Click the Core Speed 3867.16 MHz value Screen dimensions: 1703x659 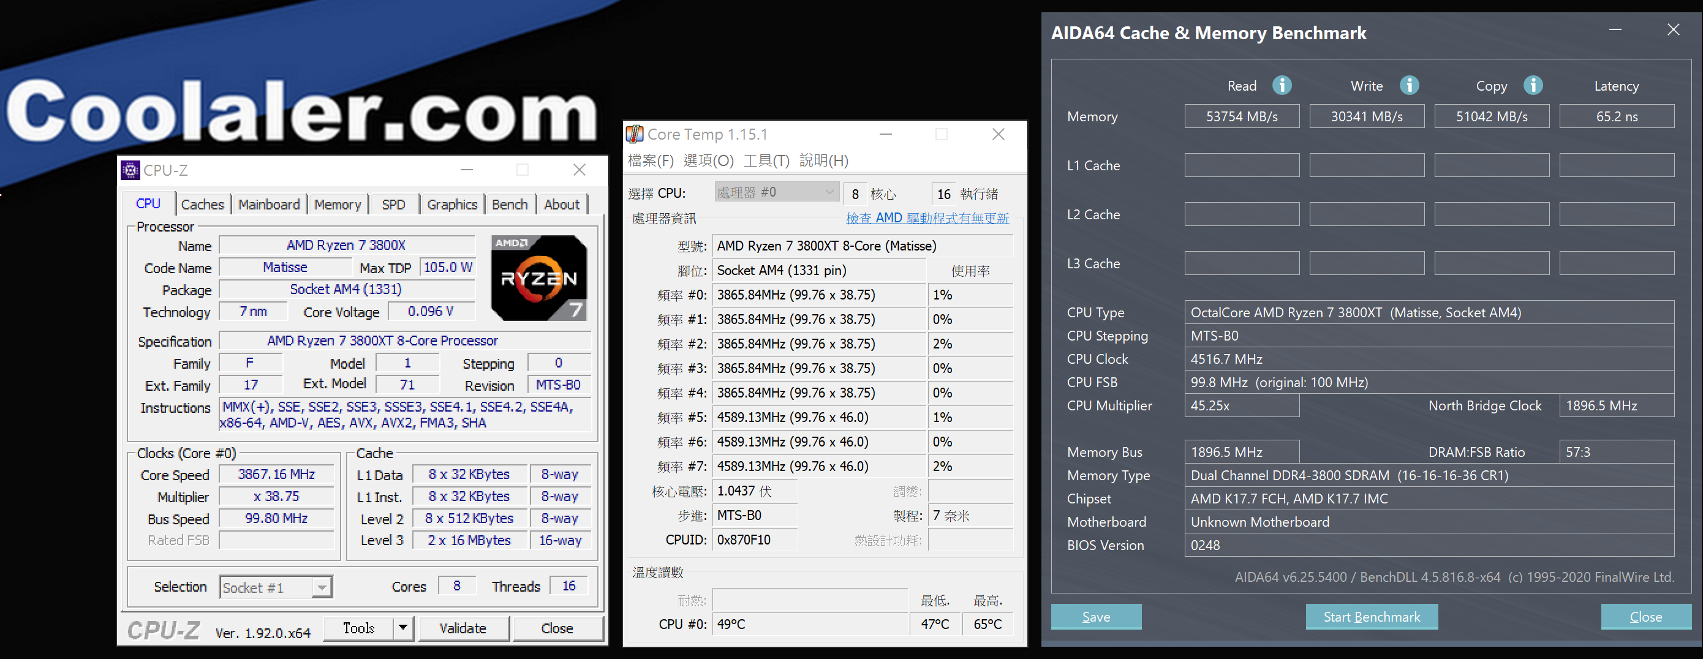coord(276,474)
